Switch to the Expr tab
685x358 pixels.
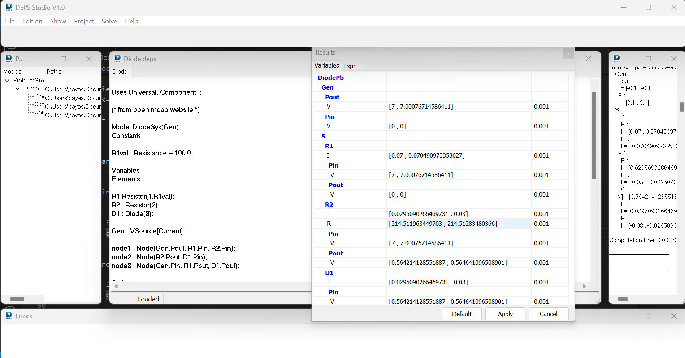point(349,66)
